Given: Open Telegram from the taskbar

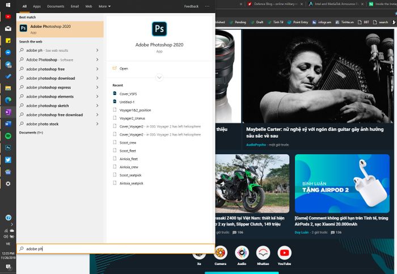Looking at the screenshot, I should point(8,64).
